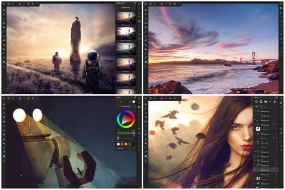The image size is (285, 190).
Task: Toggle visibility of the highlighted Background layer
Action: click(276, 170)
